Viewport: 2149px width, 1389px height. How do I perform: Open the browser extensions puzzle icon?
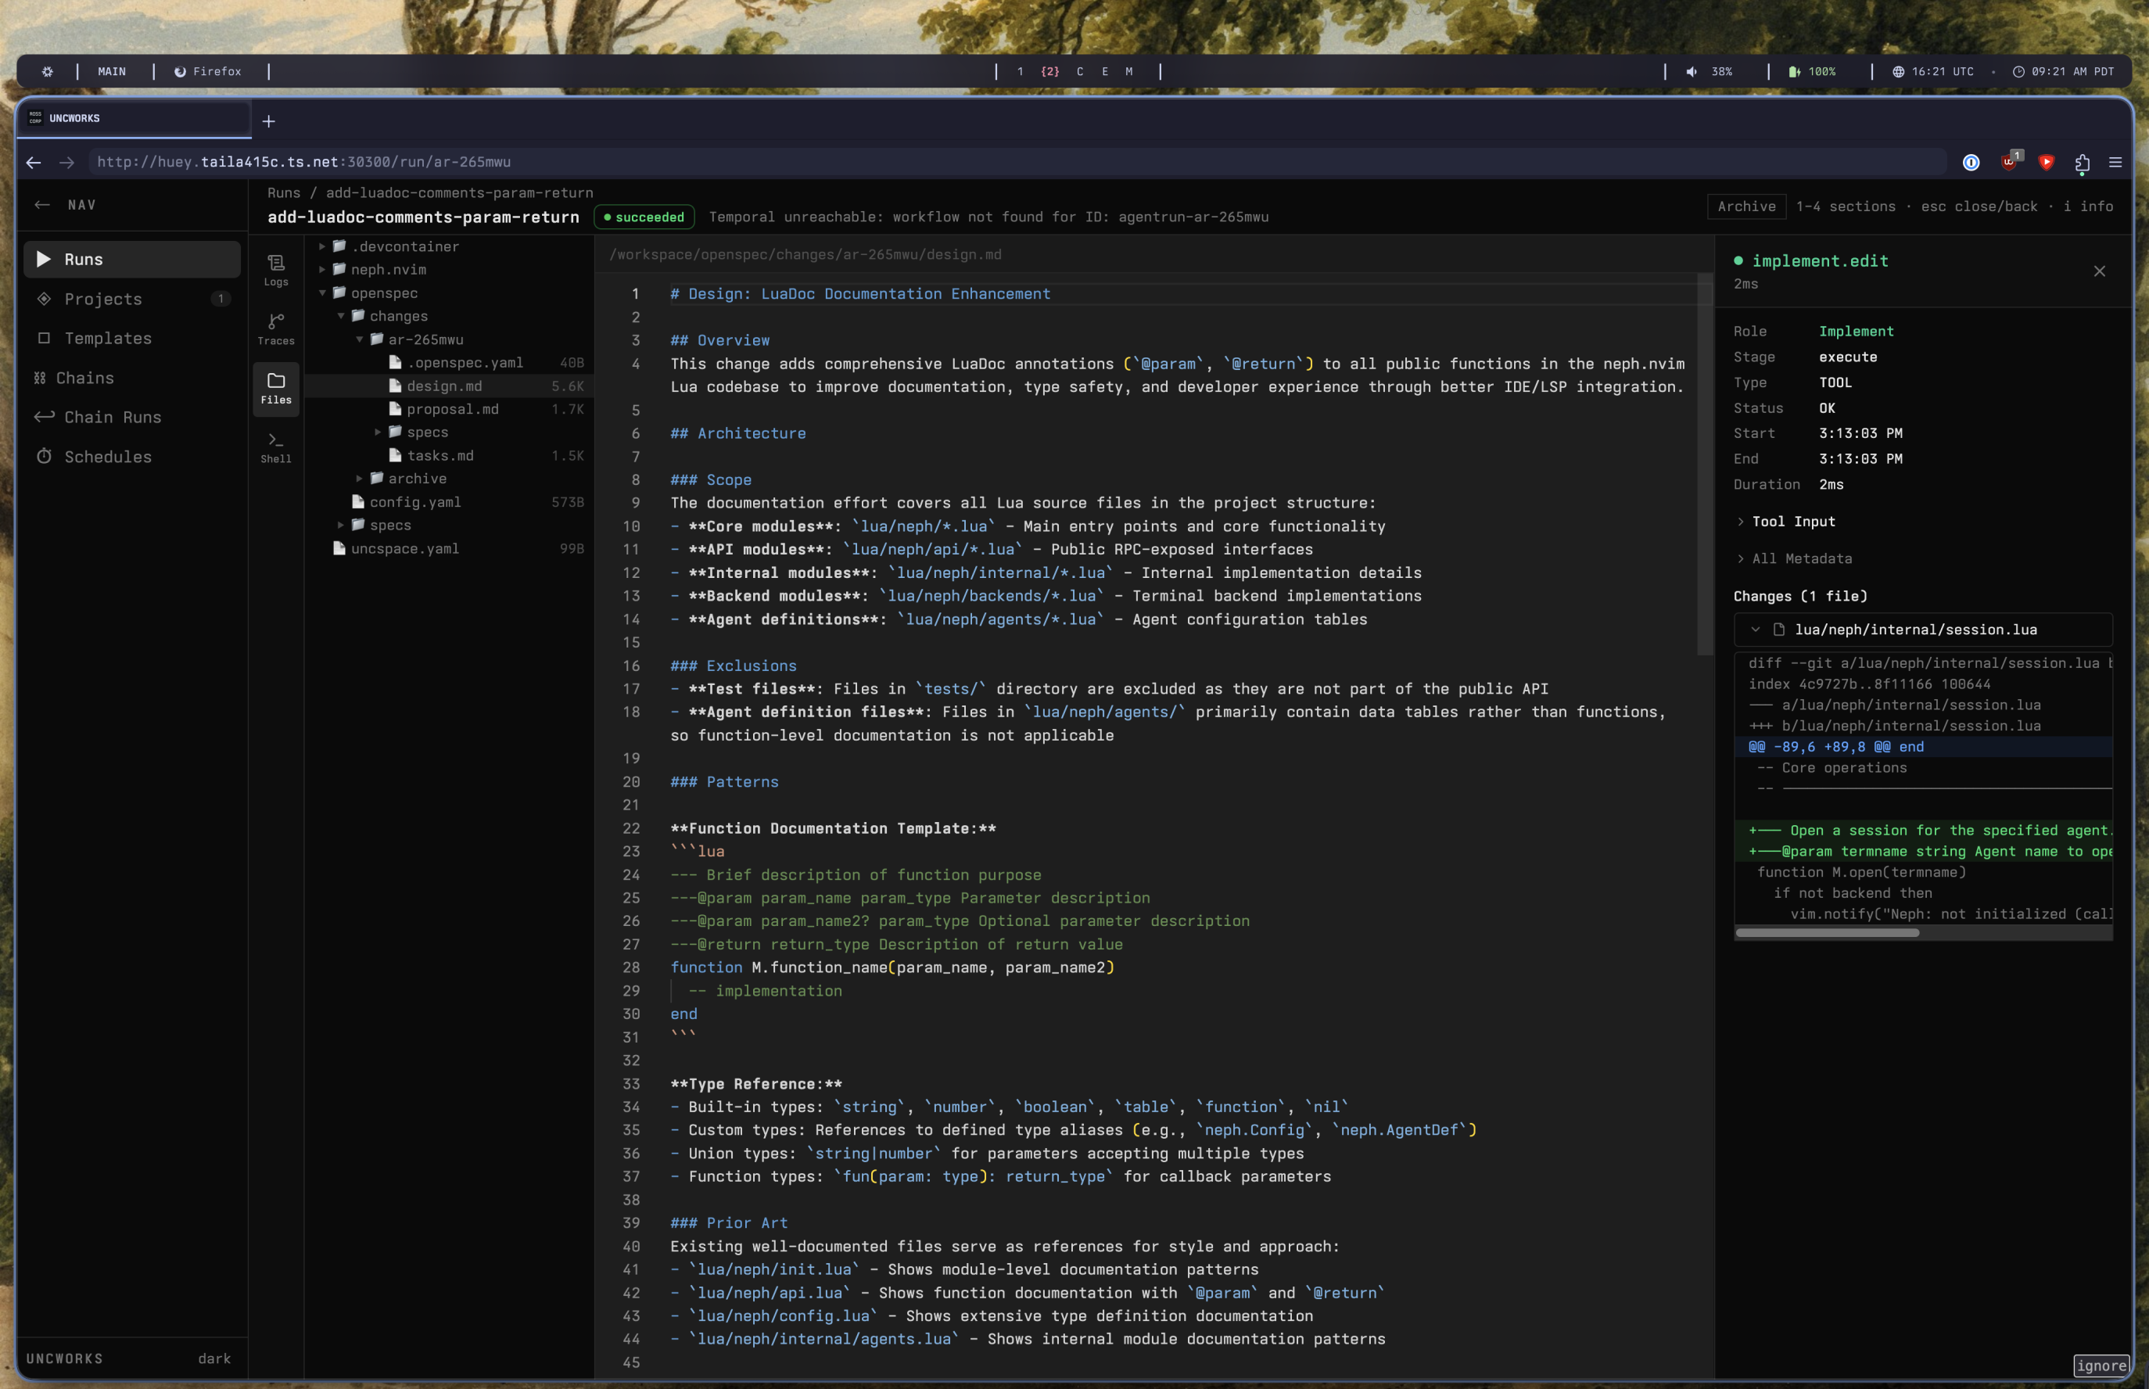pos(2083,163)
